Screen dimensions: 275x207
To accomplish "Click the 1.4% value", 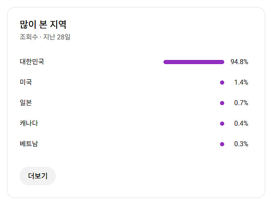I will [241, 83].
